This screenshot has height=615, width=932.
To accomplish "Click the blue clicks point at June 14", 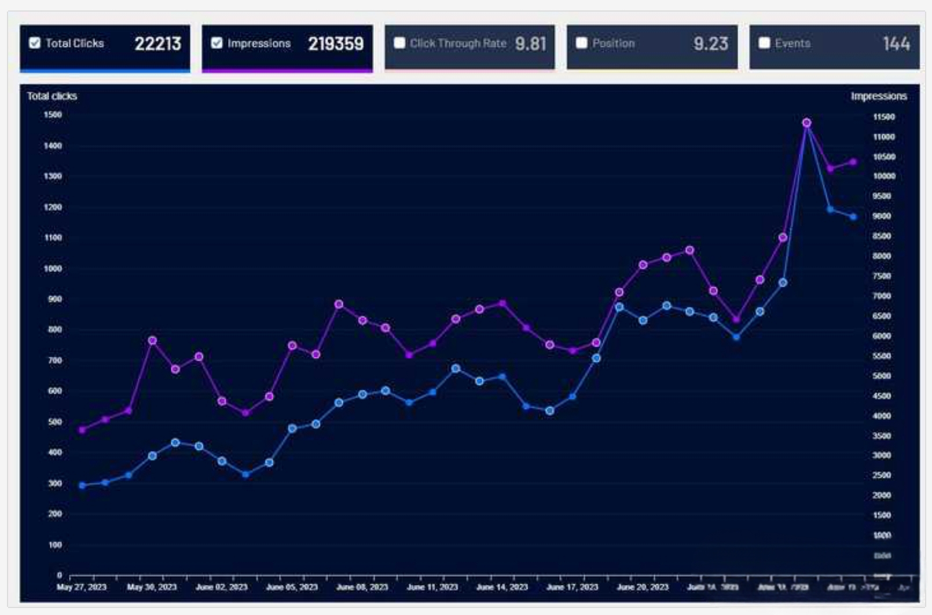I will (502, 376).
